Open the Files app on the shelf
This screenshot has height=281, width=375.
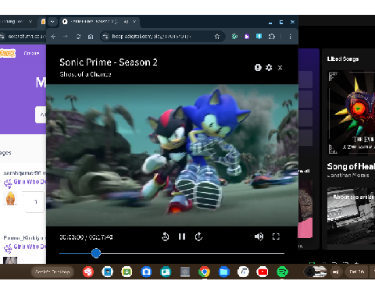224,272
